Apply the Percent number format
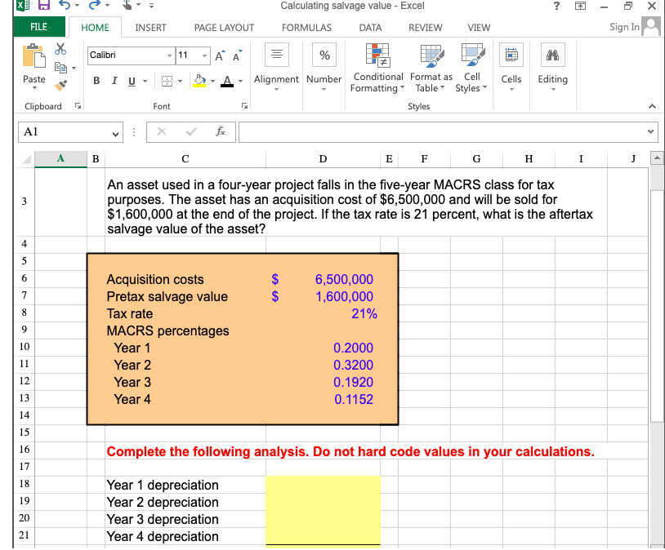The height and width of the screenshot is (550, 665). tap(324, 55)
